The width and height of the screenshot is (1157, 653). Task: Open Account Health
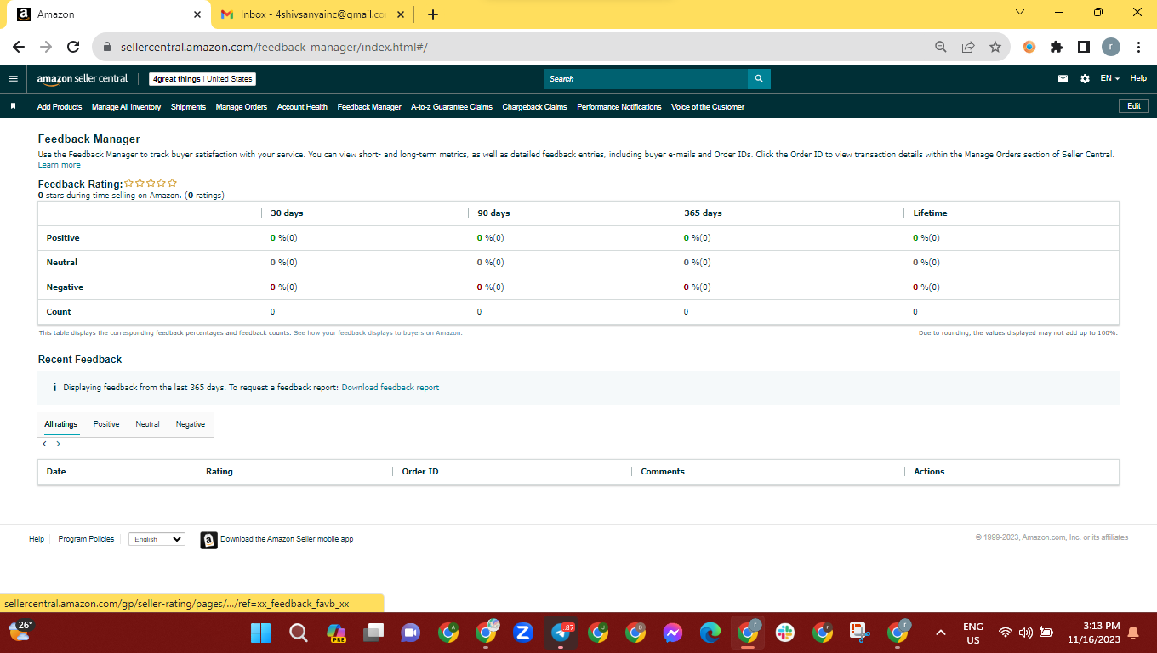302,107
